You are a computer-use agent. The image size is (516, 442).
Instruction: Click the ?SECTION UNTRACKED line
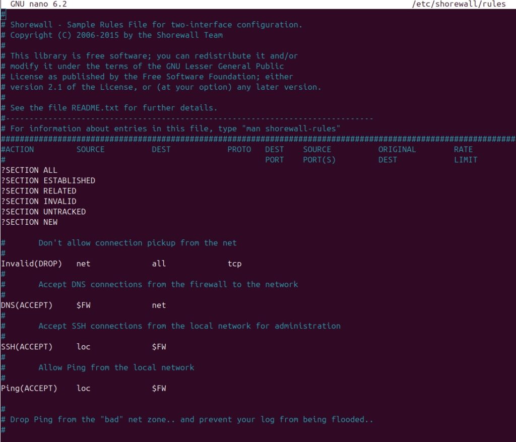[43, 212]
